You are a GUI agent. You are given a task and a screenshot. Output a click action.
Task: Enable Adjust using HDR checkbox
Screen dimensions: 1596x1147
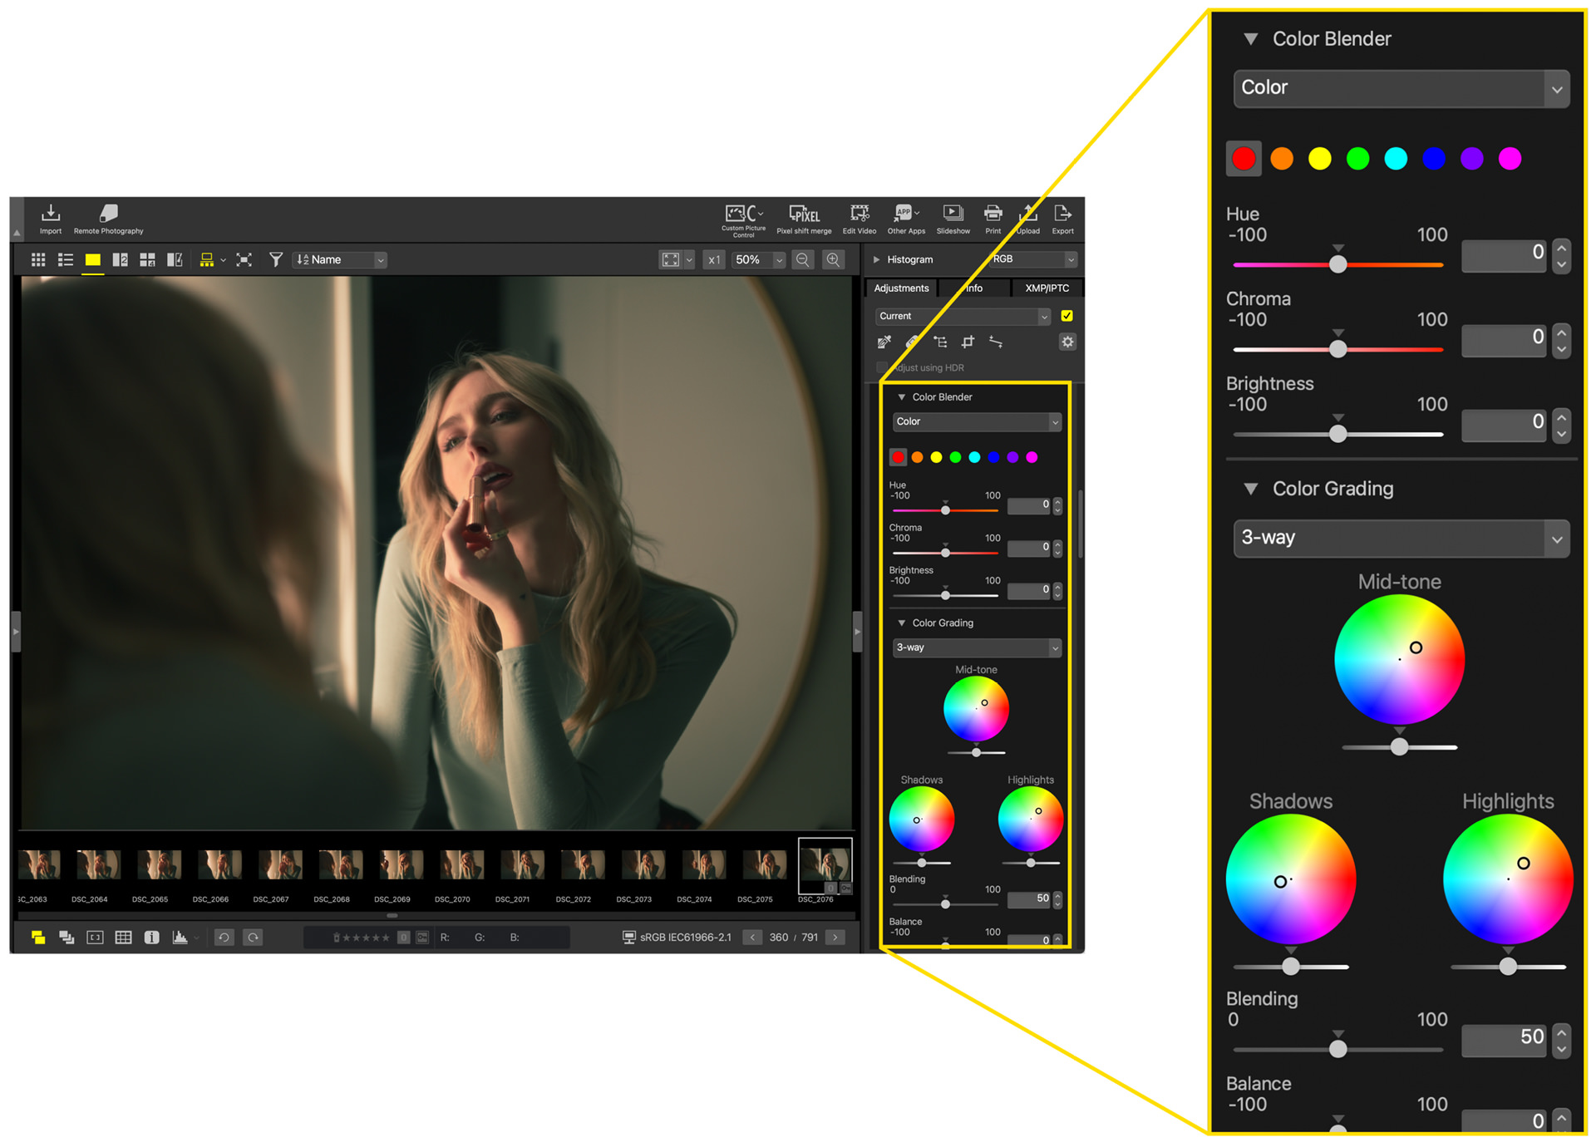[882, 367]
